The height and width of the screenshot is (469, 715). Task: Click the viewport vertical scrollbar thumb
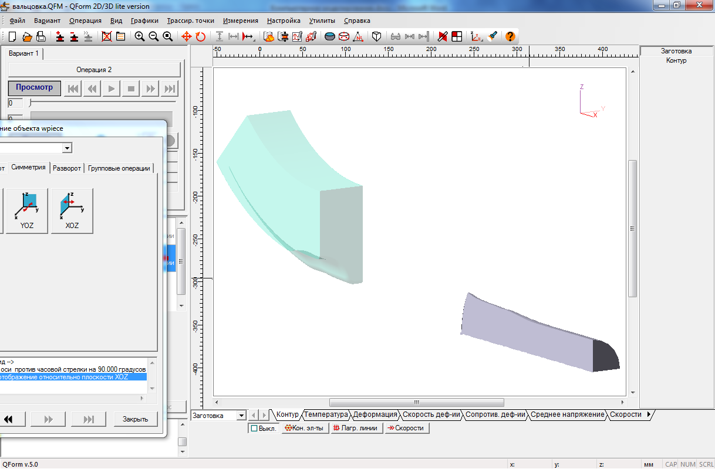tap(632, 229)
